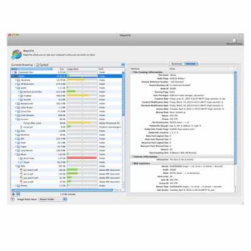The width and height of the screenshot is (251, 251).
Task: Click the file list horizontal scrollbar
Action: pyautogui.click(x=62, y=190)
